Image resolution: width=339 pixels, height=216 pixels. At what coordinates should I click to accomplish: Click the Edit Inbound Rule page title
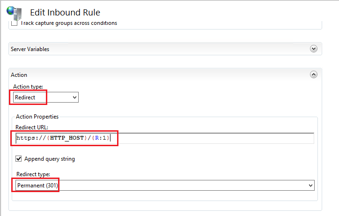point(65,13)
